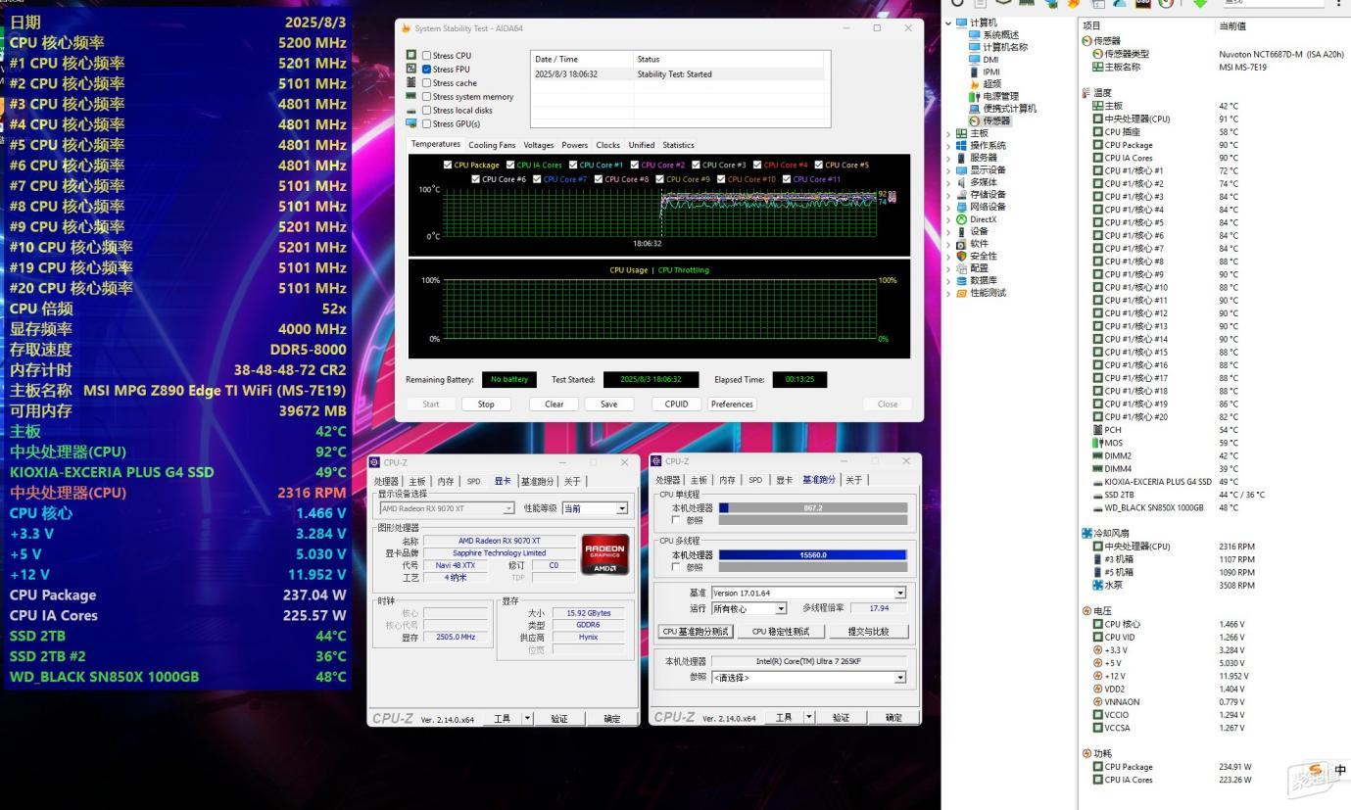Click the Stress GPU(s) monitor icon
This screenshot has width=1351, height=810.
coord(411,124)
